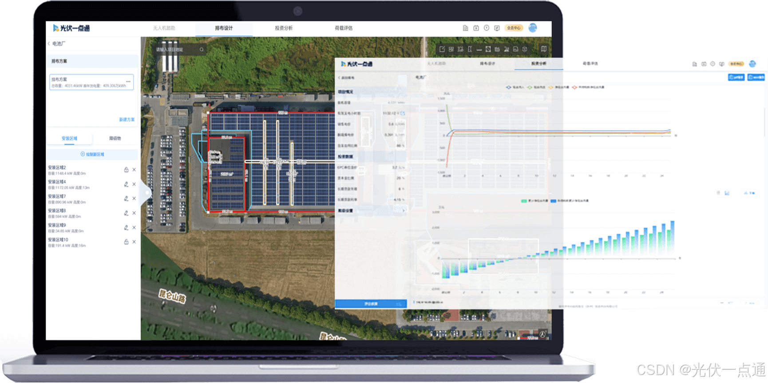Click the 绘制新区域 button
768x383 pixels.
92,154
